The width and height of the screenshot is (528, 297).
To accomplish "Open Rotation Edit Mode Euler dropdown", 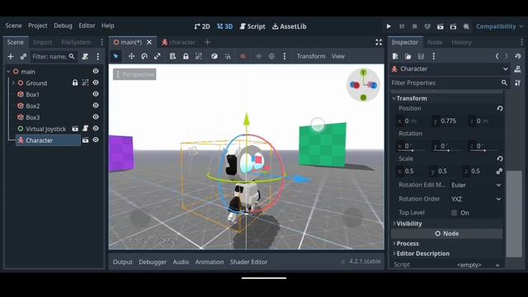I will point(476,185).
